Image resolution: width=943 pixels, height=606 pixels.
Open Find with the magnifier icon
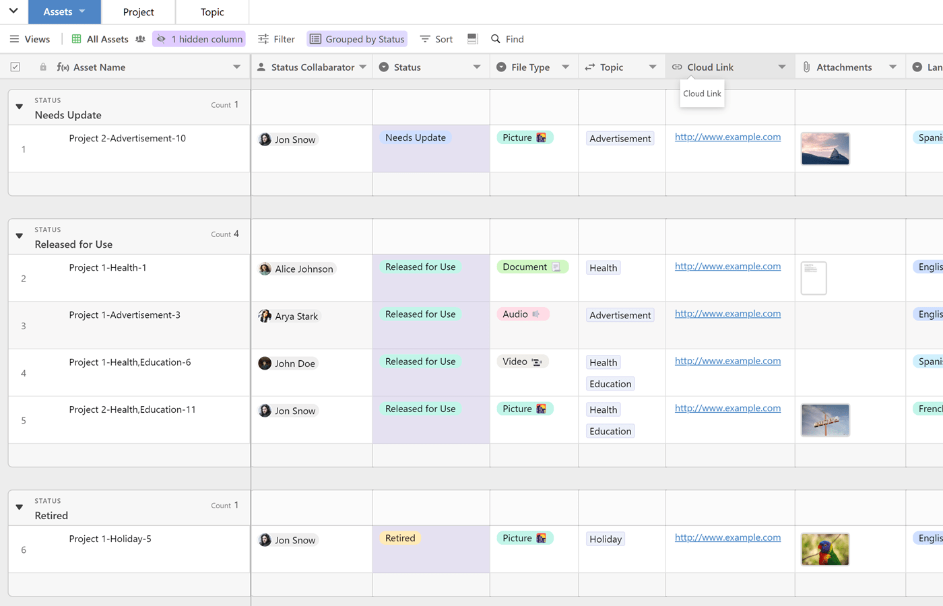pos(496,39)
